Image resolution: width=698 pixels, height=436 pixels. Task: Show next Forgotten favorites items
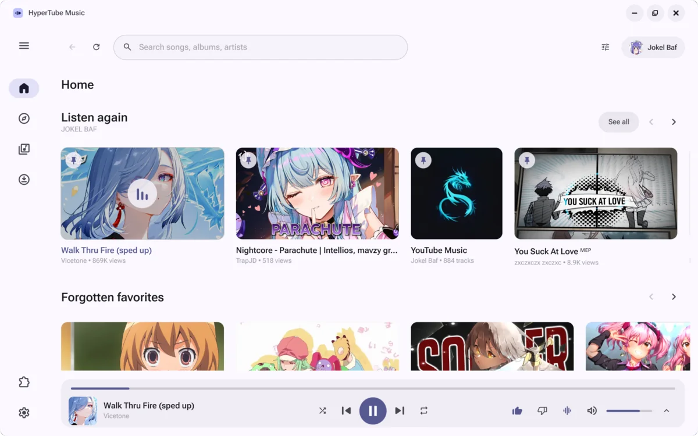[674, 297]
